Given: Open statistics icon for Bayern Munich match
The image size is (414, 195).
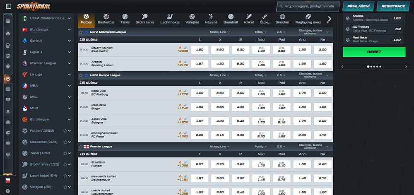Looking at the screenshot, I should pos(185,48).
